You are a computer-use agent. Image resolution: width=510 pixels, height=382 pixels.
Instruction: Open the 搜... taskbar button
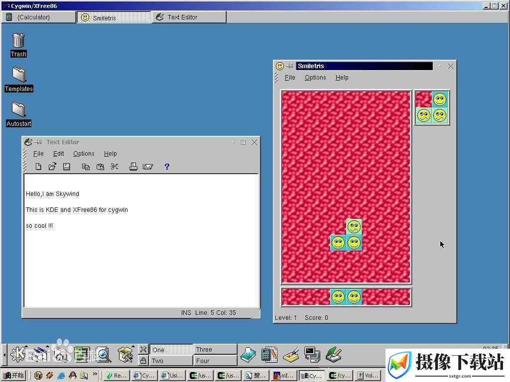pos(256,376)
